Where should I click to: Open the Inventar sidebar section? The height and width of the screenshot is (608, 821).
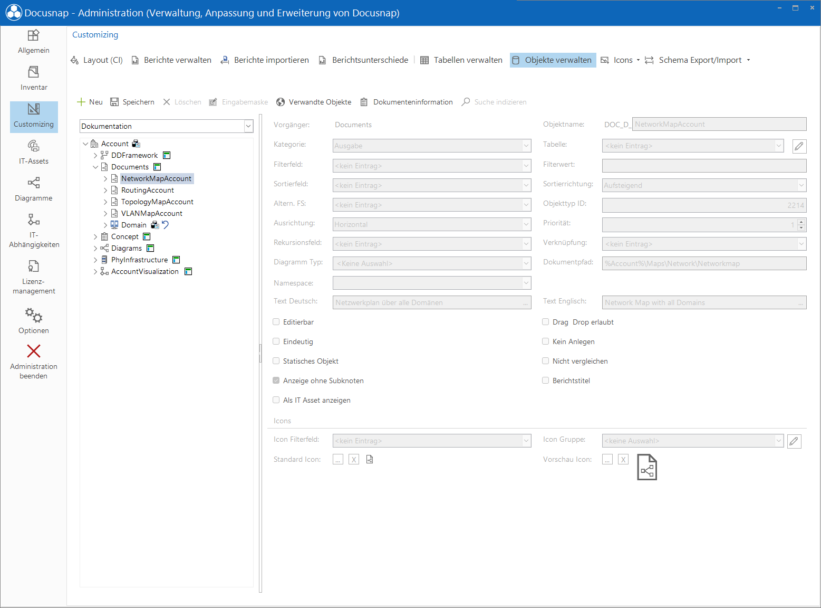(x=34, y=79)
